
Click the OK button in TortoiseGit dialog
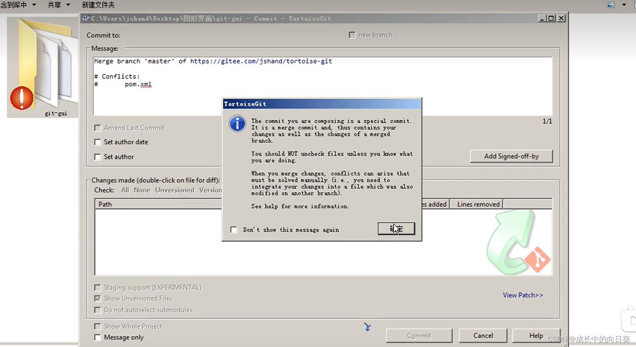396,229
